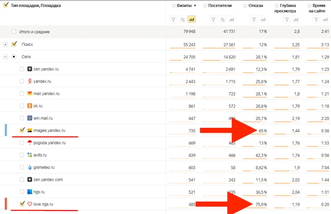
Task: Show help for Визиты metric
Action: tap(174, 6)
